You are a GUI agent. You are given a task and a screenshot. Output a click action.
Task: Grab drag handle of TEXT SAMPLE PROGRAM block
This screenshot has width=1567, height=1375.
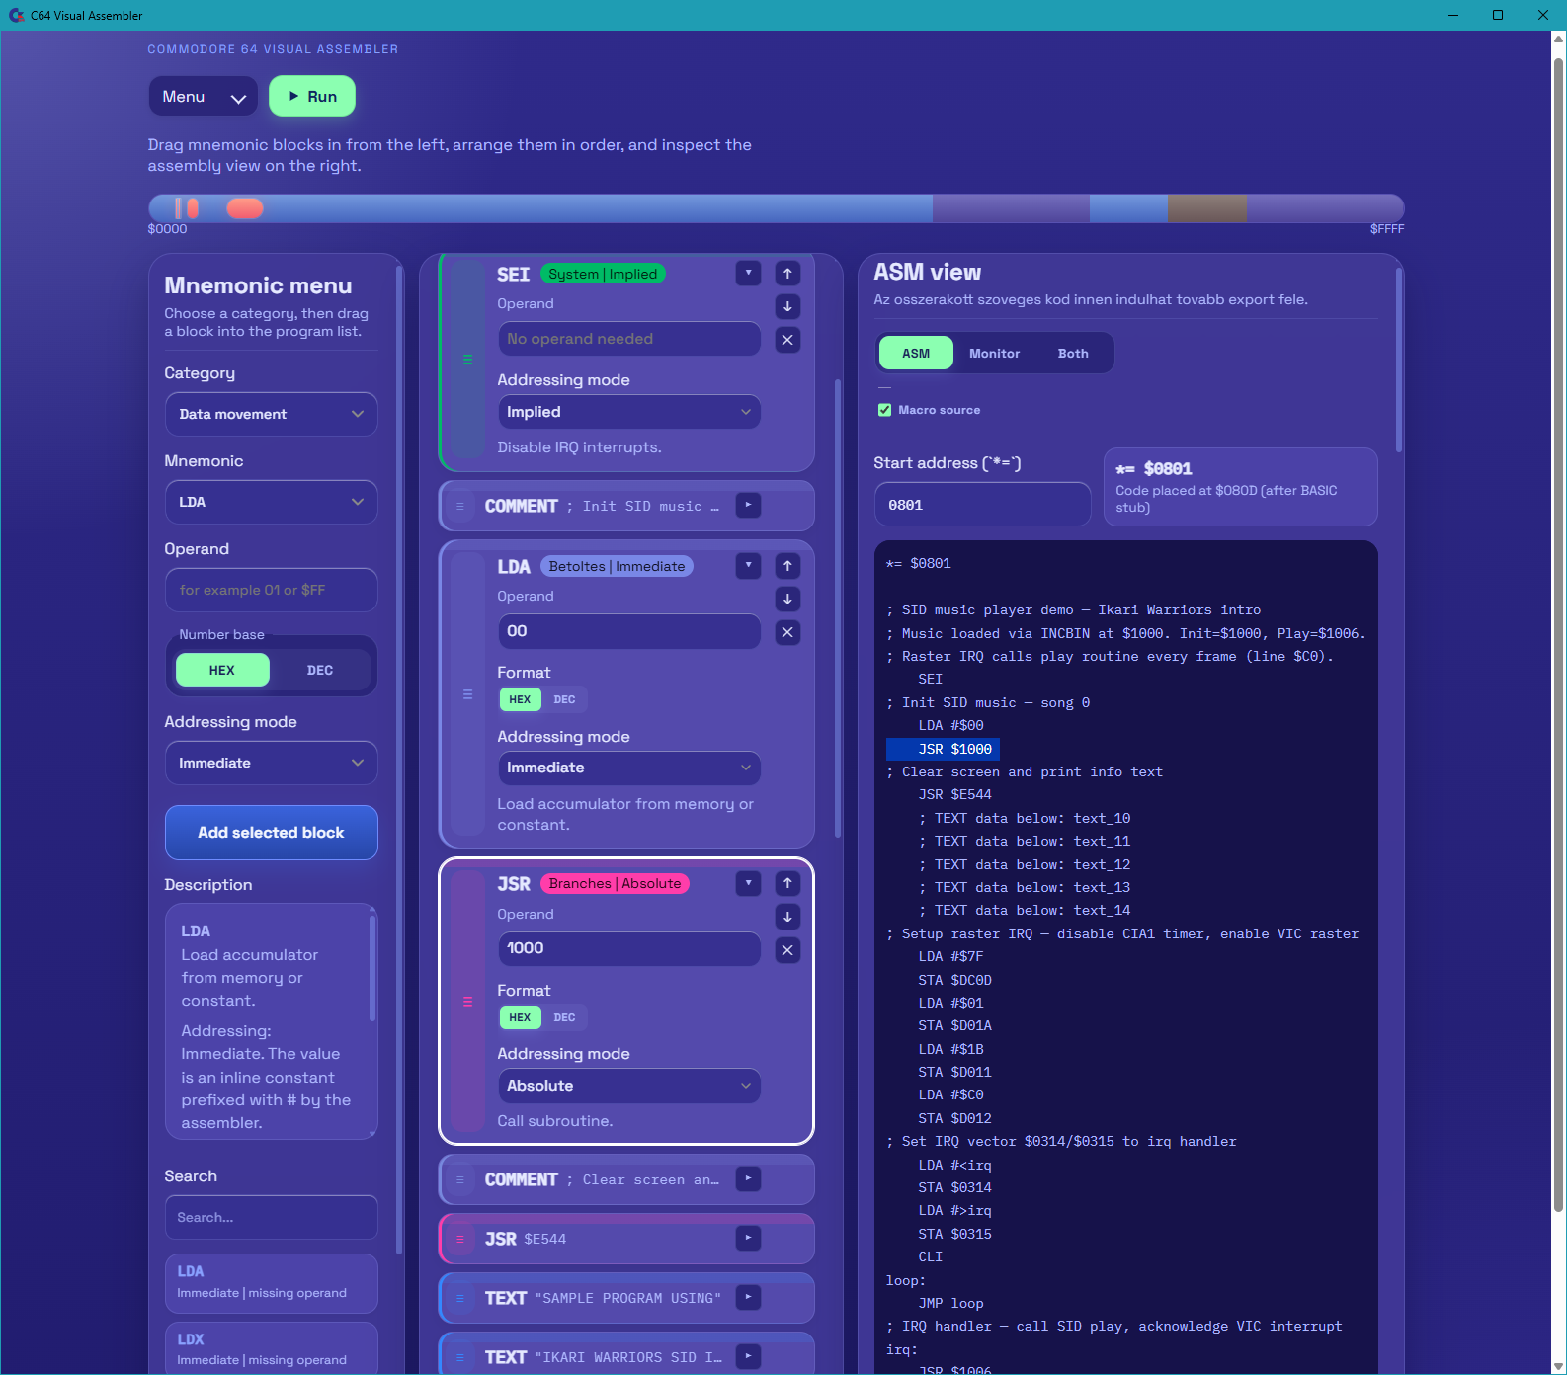[x=459, y=1298]
